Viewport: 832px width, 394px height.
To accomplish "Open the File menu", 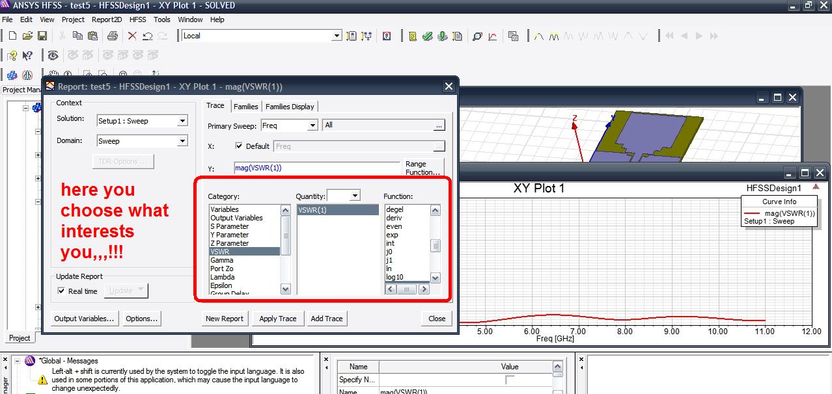I will 7,20.
